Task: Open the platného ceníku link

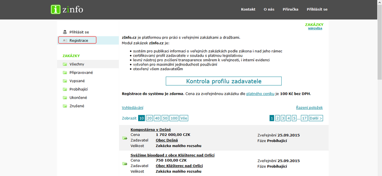Action: pos(260,93)
